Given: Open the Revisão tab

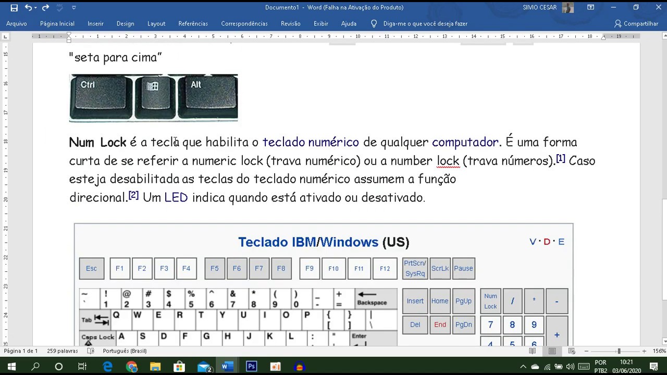Looking at the screenshot, I should point(291,23).
